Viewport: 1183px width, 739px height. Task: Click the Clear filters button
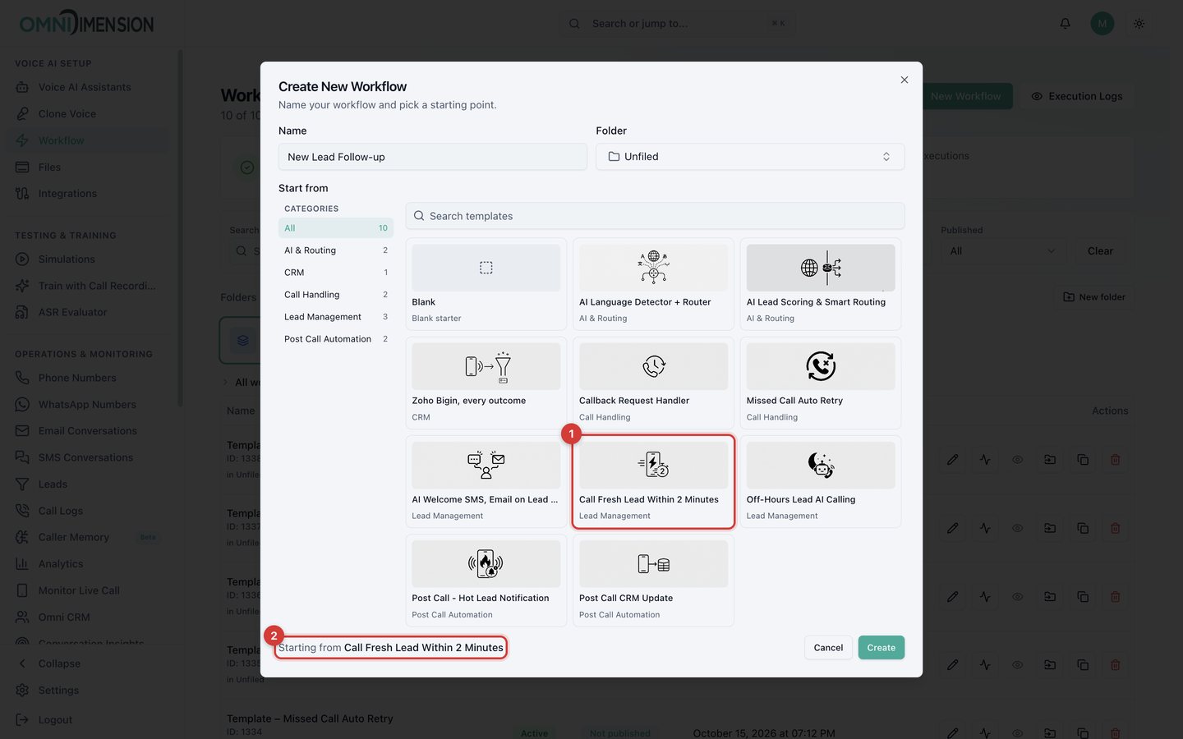1100,251
